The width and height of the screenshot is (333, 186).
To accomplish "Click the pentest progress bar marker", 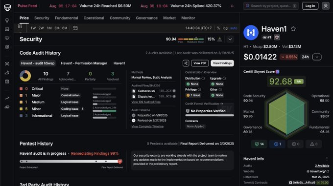I will [120, 162].
